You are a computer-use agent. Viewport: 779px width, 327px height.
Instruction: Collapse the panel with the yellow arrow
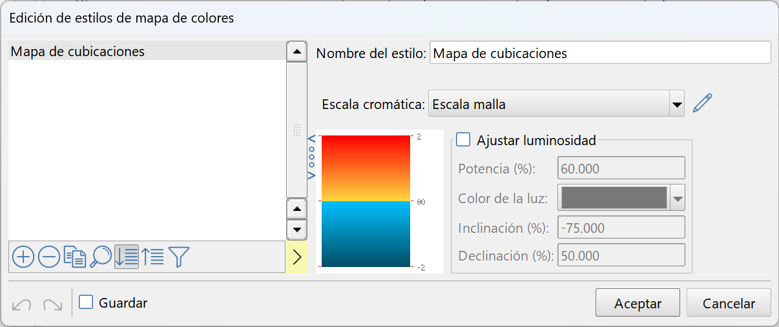point(296,257)
